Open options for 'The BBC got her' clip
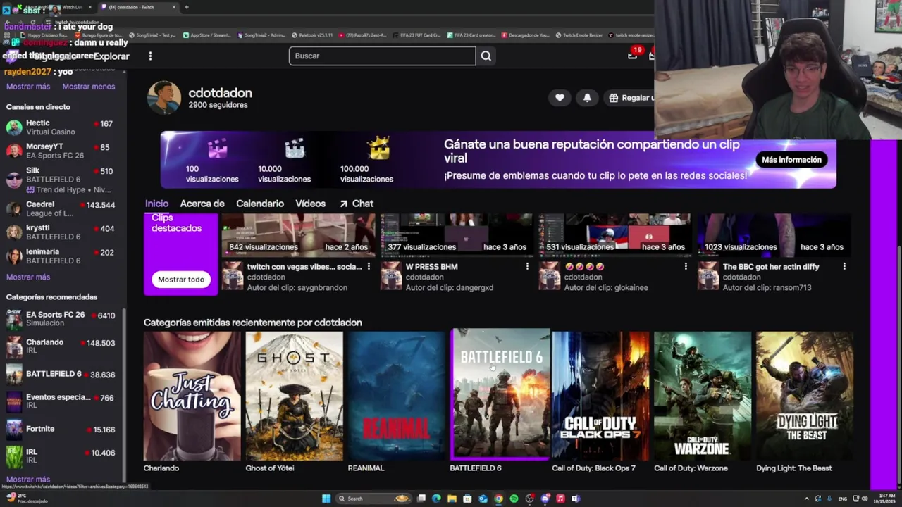This screenshot has height=507, width=902. pos(844,267)
